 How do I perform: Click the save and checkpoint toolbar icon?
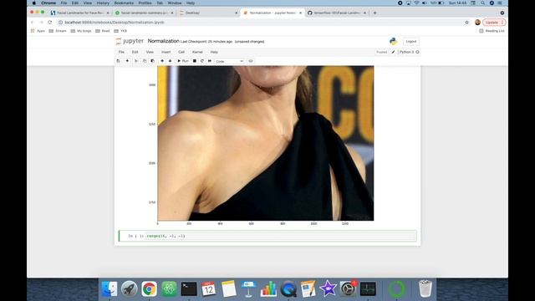[119, 61]
